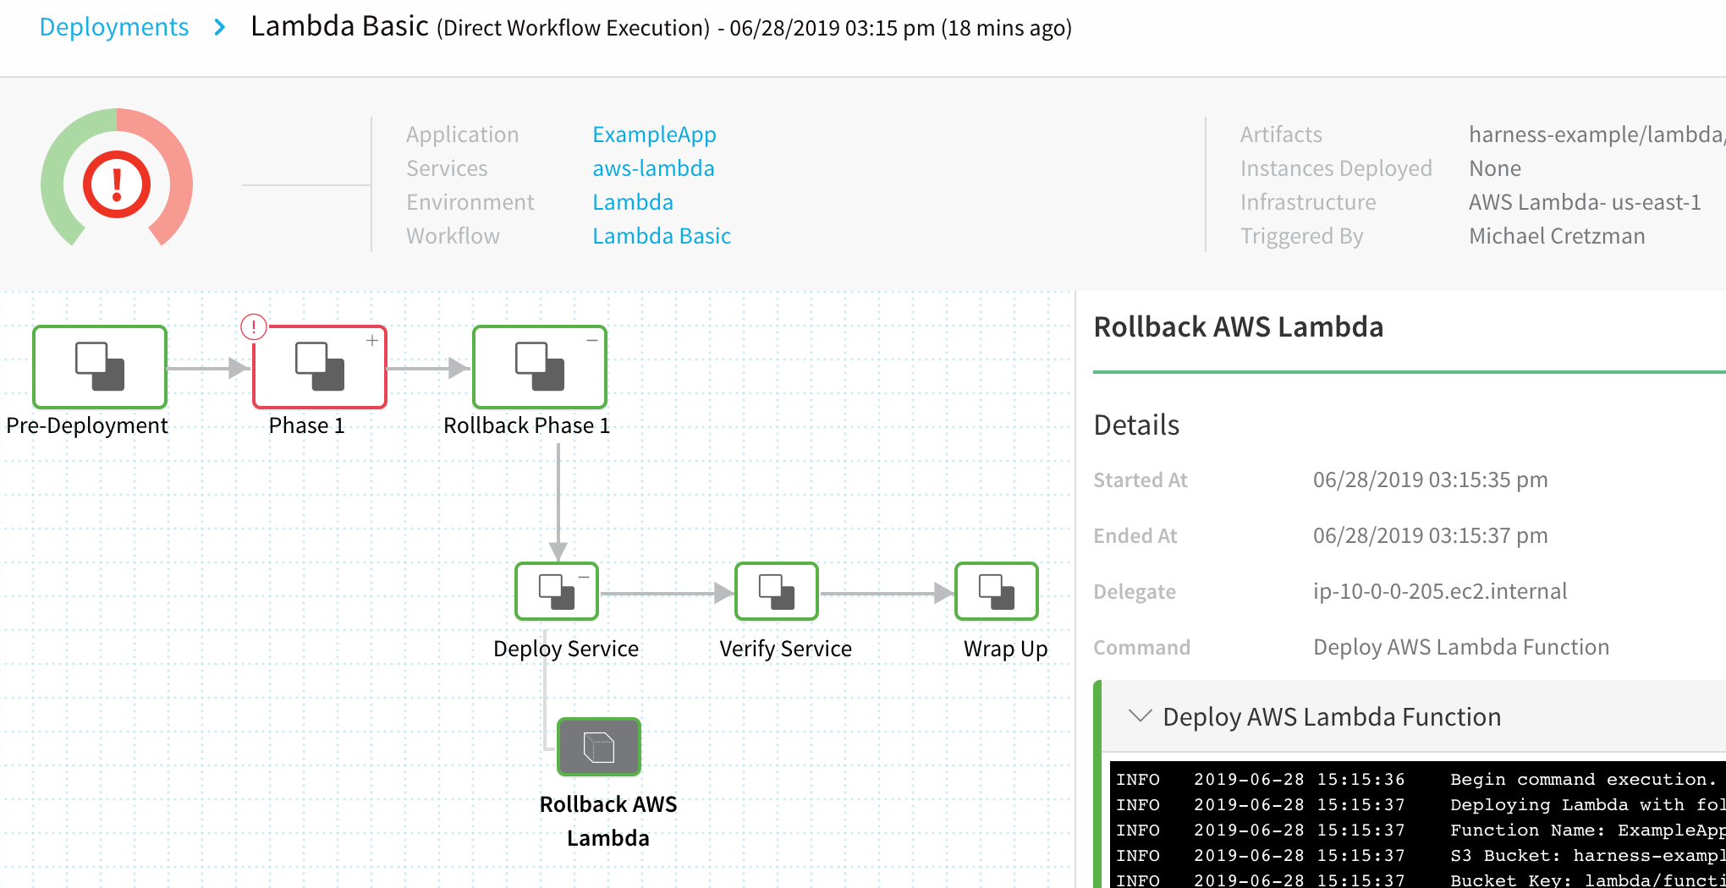Open the Deployments breadcrumb link

pos(114,27)
